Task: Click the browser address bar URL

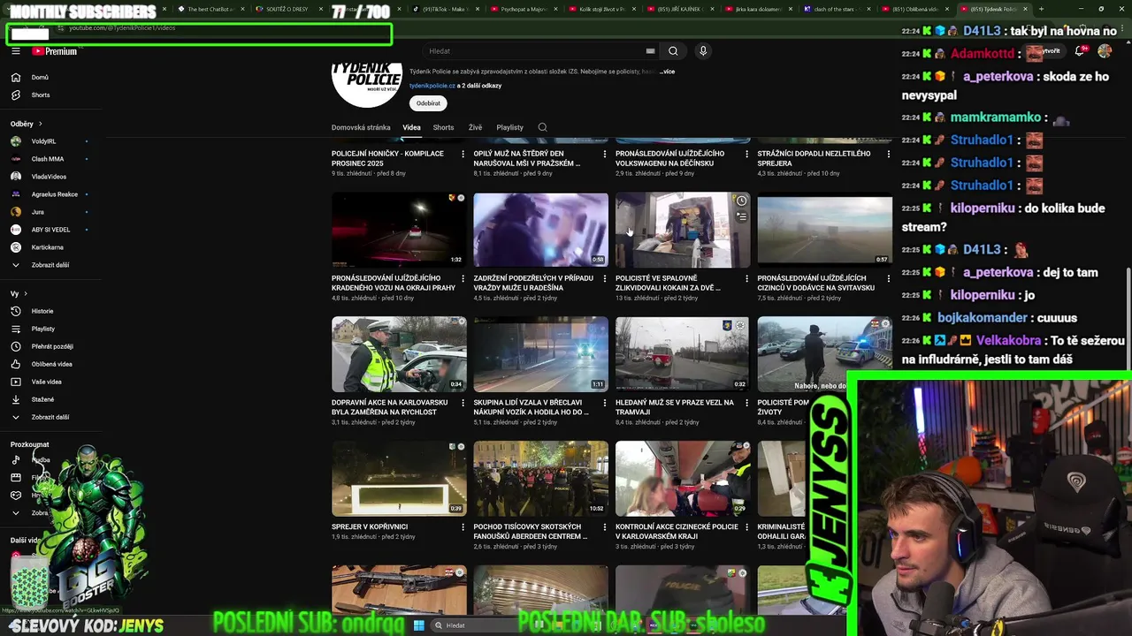Action: click(x=122, y=28)
